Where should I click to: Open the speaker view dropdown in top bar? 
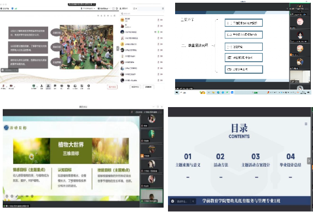pos(104,9)
